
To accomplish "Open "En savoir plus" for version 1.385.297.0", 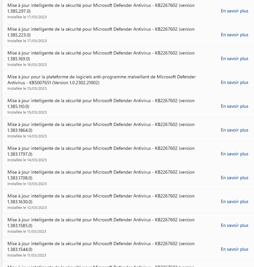I will point(234,11).
